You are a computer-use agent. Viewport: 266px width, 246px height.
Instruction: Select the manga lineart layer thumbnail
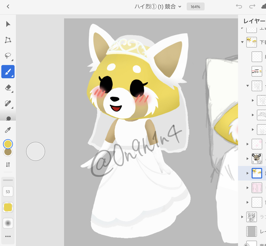tap(252, 217)
